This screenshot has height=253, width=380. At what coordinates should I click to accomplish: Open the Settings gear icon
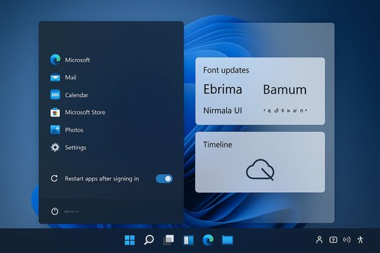point(55,147)
